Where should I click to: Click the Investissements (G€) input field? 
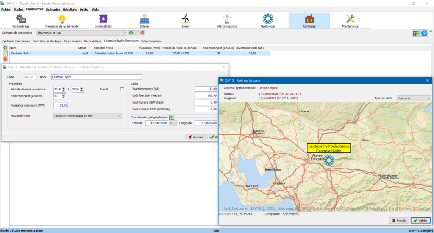point(206,89)
